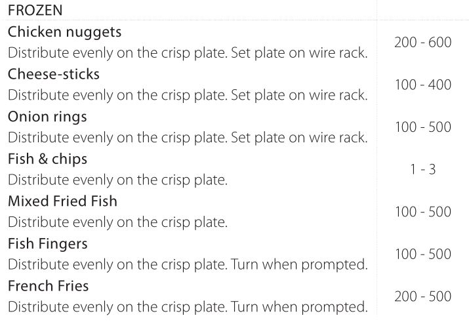Image resolution: width=469 pixels, height=324 pixels.
Task: Click the weight range for Fish Fingers
Action: pos(422,254)
